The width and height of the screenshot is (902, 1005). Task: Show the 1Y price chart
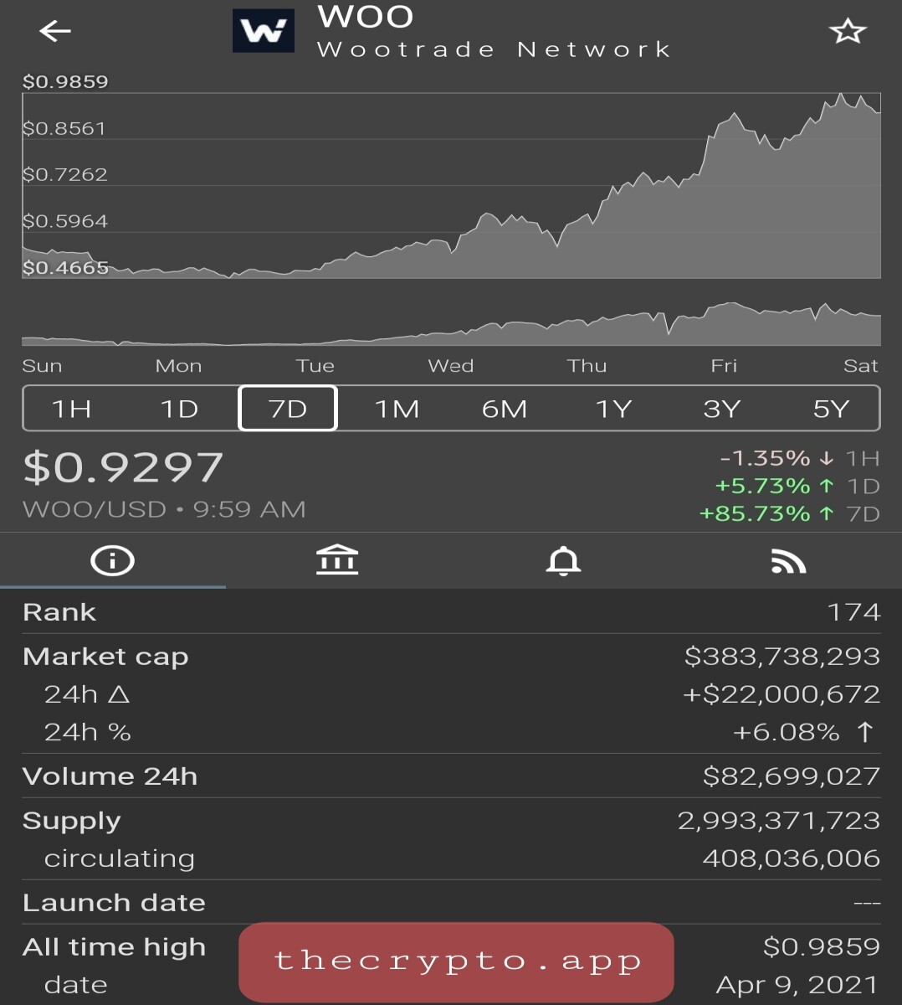point(613,409)
